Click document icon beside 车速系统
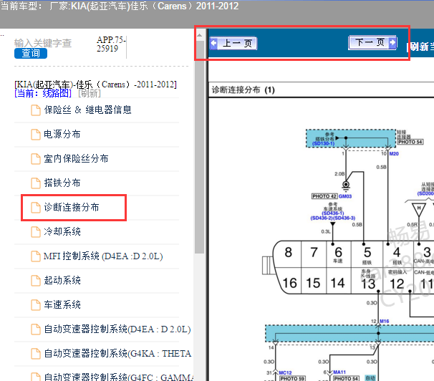Screen dimensions: 434x381 (35, 305)
